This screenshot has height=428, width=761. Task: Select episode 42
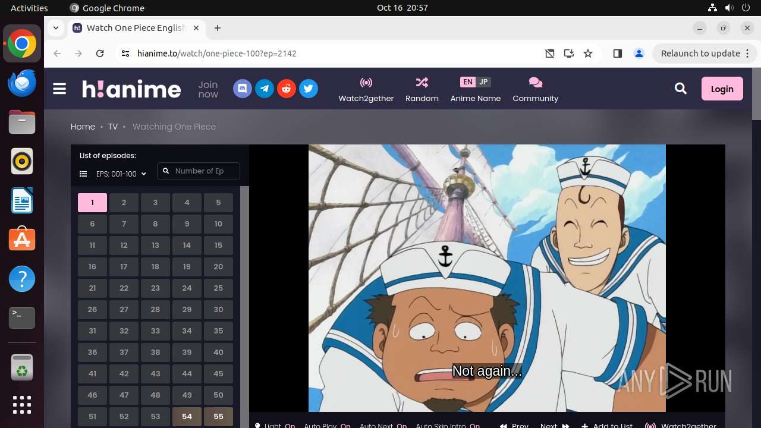[124, 374]
